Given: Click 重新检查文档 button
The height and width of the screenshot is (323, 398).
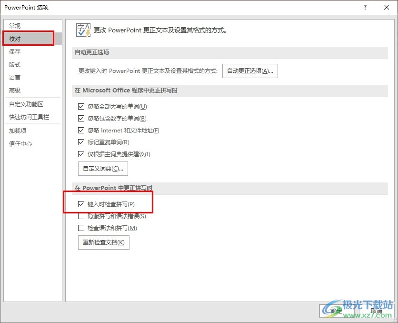Looking at the screenshot, I should [x=103, y=242].
